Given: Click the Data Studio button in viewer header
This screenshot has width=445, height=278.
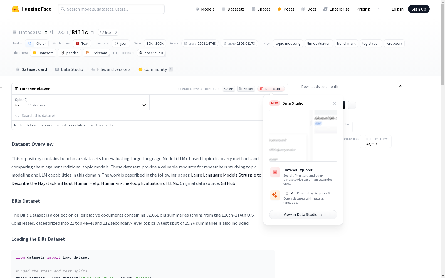Looking at the screenshot, I should click(271, 89).
